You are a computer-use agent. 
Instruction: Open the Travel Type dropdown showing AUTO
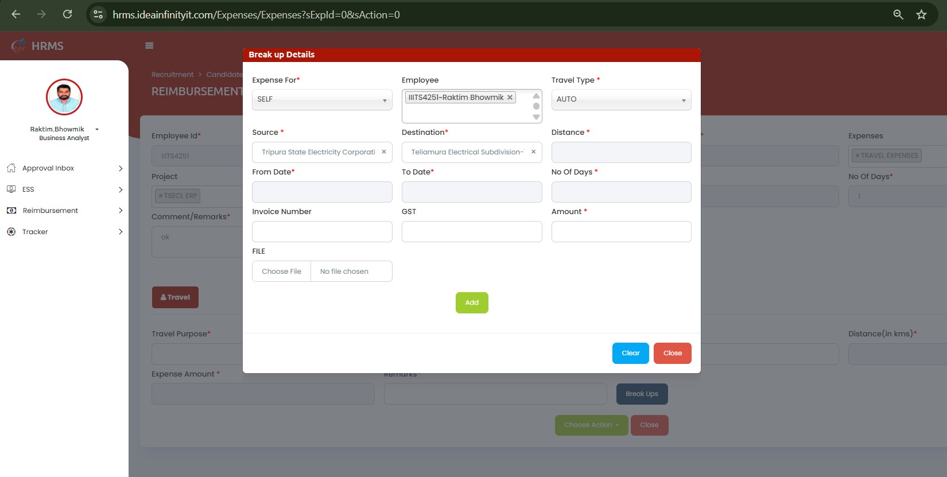click(621, 99)
